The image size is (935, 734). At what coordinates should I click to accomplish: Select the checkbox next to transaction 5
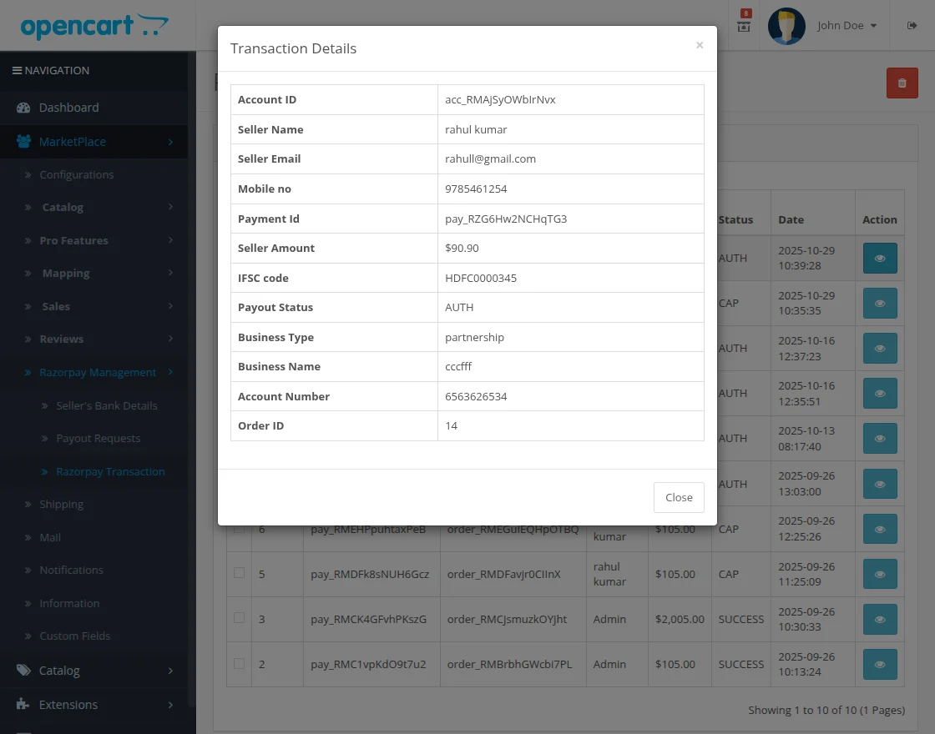pos(239,574)
